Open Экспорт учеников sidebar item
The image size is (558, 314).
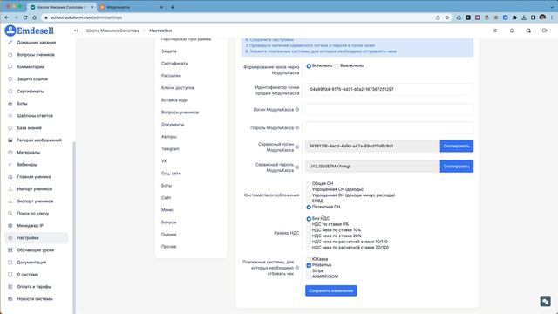35,201
